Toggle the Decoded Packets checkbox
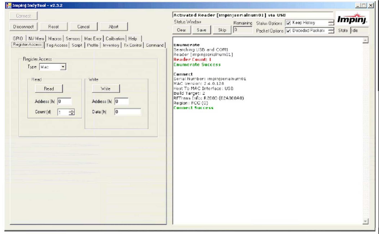This screenshot has width=379, height=234. pos(288,31)
